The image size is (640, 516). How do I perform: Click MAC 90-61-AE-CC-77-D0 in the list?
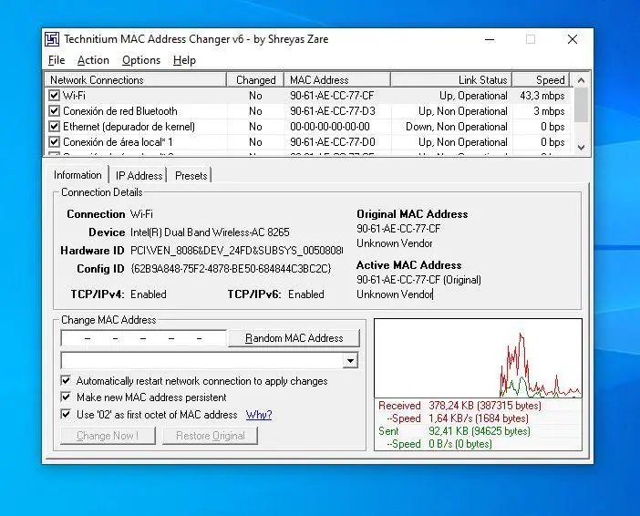pyautogui.click(x=333, y=142)
